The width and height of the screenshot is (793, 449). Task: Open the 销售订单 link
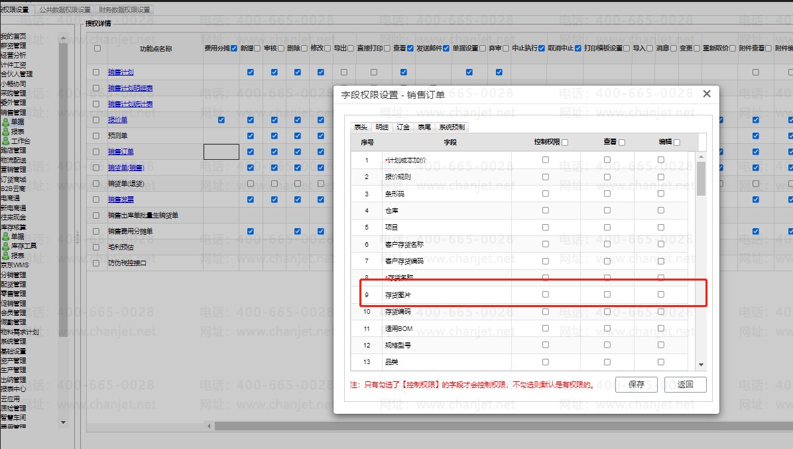(121, 152)
